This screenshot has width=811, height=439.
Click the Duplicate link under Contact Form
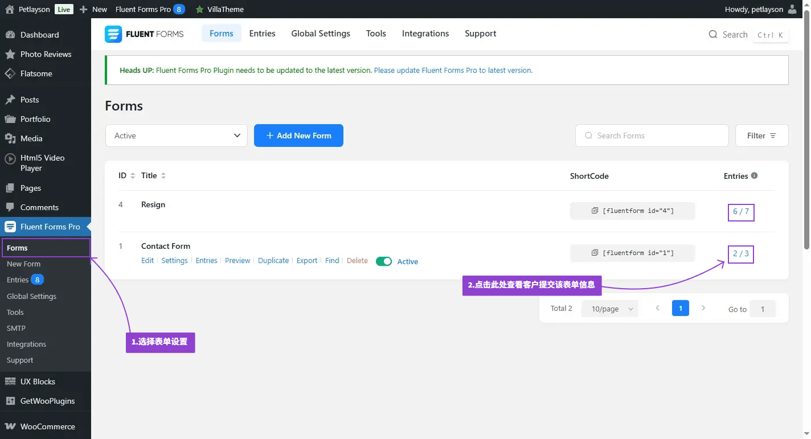click(x=273, y=261)
